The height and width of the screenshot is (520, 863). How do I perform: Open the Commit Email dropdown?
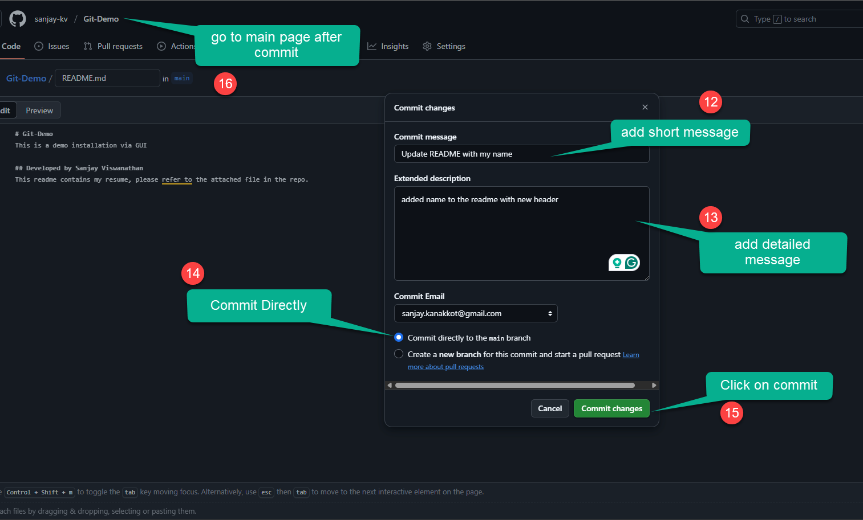coord(476,313)
